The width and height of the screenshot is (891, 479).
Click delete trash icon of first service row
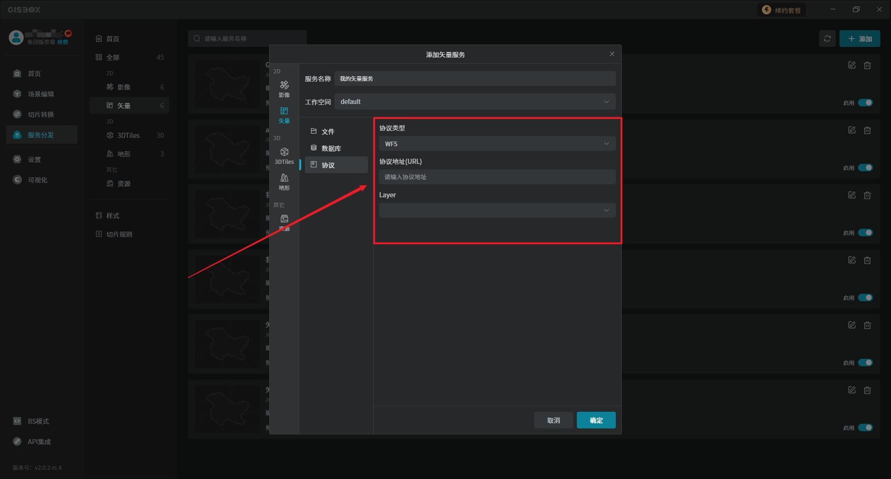point(867,65)
